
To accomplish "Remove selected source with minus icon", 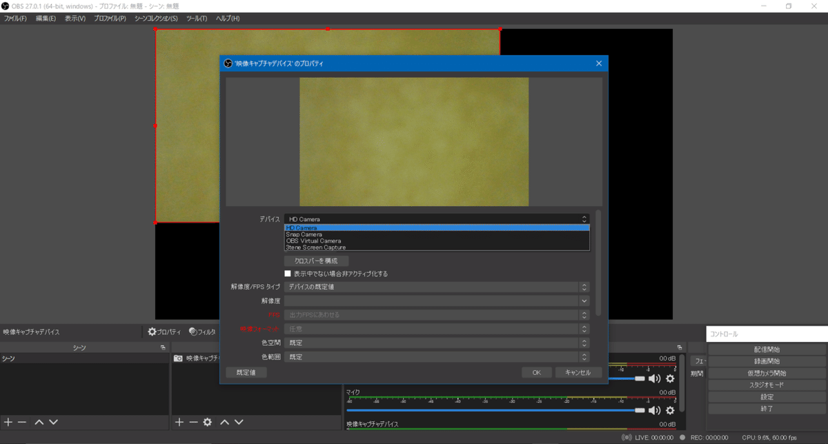I will [x=193, y=422].
